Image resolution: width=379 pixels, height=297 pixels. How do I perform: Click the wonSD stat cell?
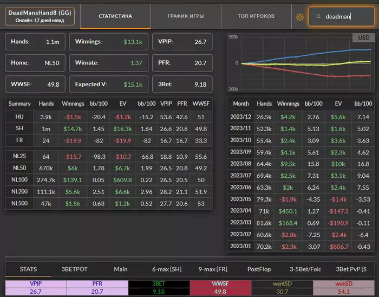coord(344,288)
